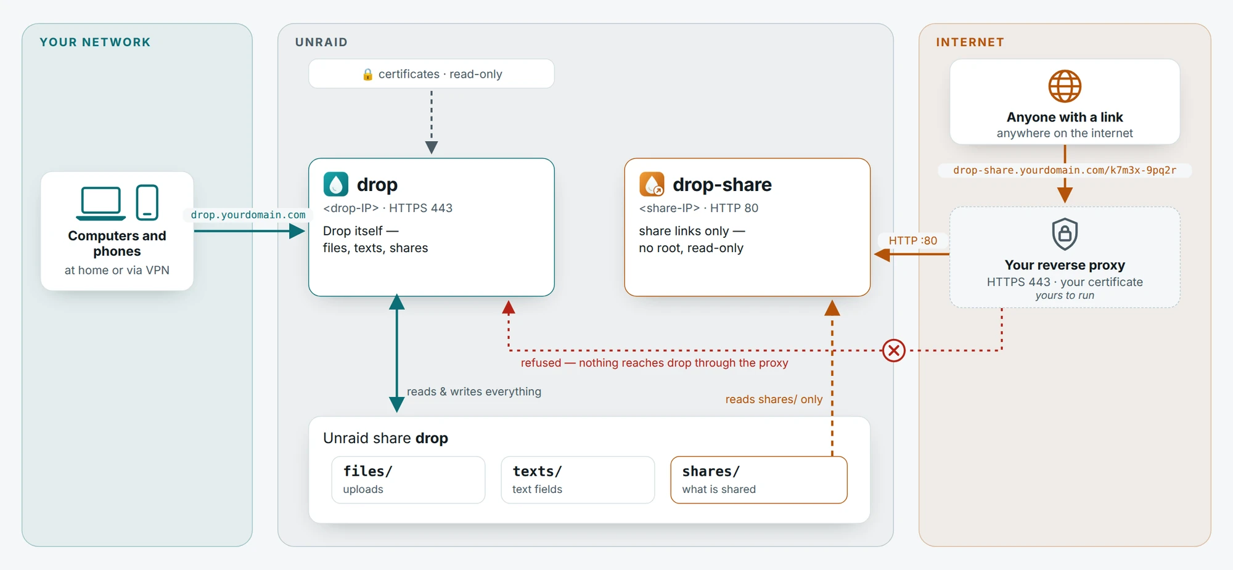Click 'refused — nothing reaches drop through the proxy'
Screen dimensions: 1233x570
(654, 363)
